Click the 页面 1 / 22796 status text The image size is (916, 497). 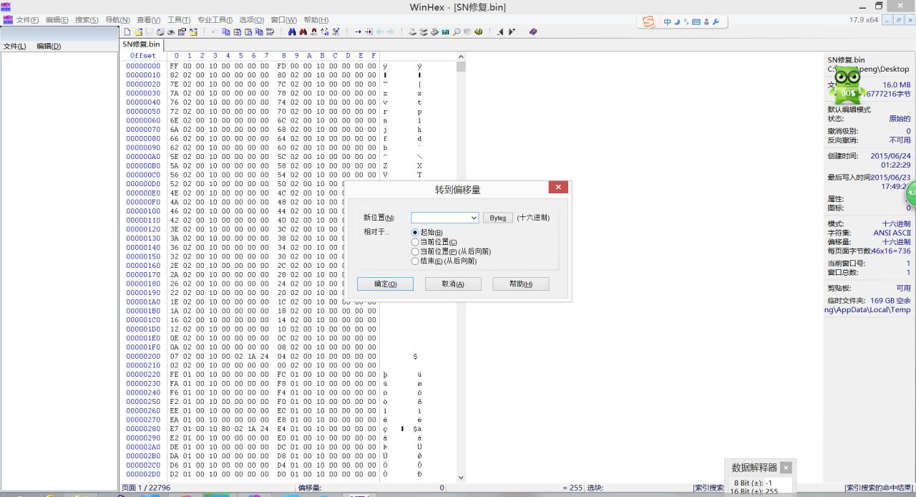[146, 488]
